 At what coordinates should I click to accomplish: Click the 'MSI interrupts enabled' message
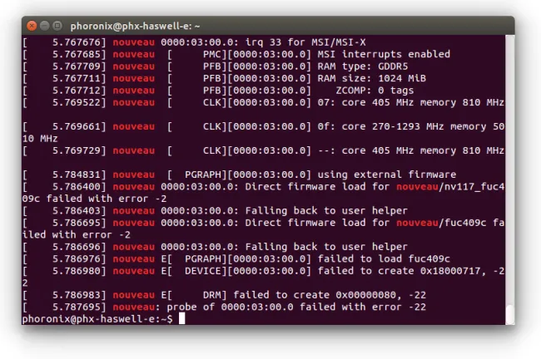384,55
